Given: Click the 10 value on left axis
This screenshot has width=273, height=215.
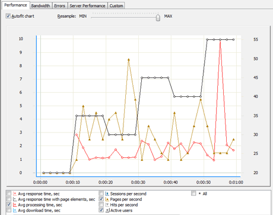Looking at the screenshot, I should [21, 39].
